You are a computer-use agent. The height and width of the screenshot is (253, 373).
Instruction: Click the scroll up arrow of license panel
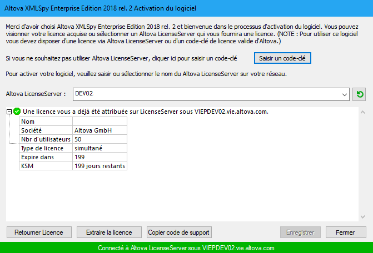coord(362,112)
